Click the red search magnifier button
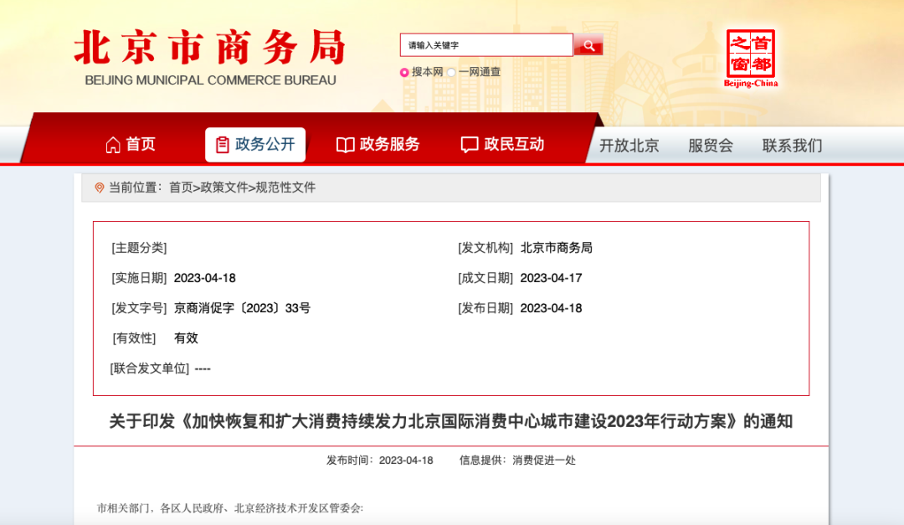Viewport: 904px width, 525px height. (588, 45)
